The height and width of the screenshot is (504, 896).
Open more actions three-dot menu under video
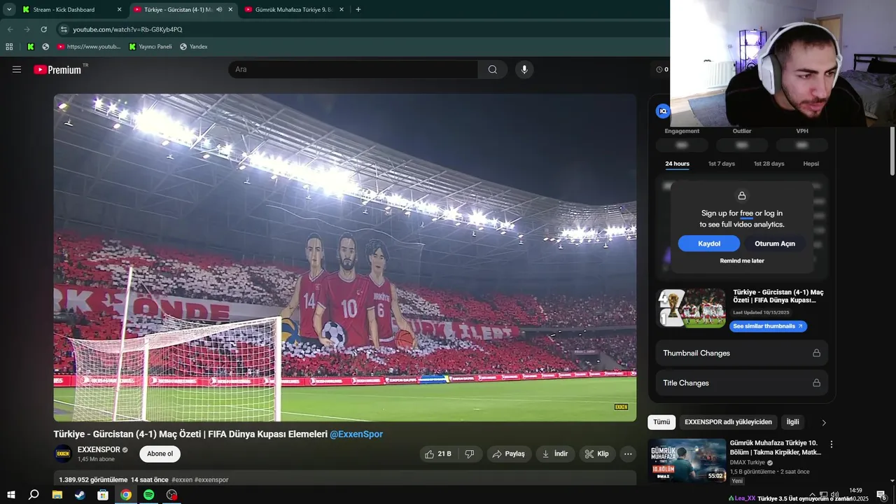click(628, 454)
